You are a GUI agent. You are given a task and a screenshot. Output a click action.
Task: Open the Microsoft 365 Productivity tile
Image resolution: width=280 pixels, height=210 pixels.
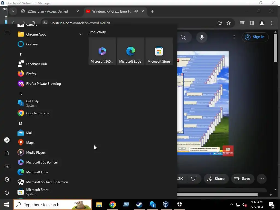click(102, 51)
